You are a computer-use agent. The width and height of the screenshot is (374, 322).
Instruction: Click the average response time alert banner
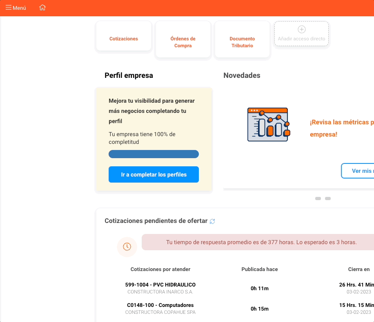pos(261,242)
